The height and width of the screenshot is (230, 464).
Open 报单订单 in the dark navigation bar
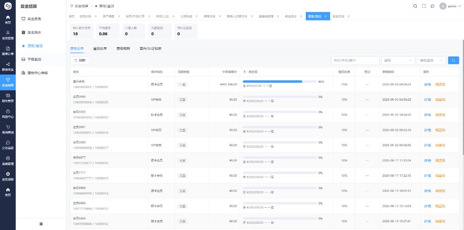(8, 51)
